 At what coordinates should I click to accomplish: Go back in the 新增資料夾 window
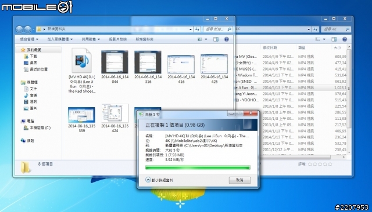(19, 30)
